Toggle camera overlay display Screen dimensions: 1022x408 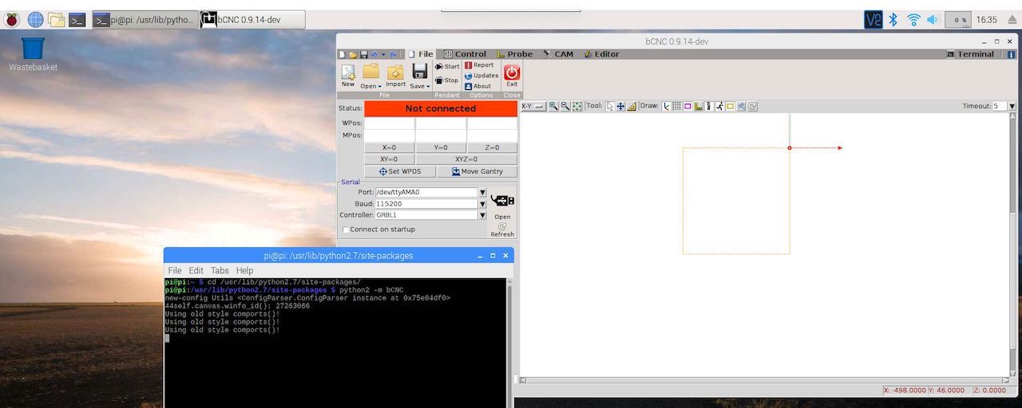(741, 106)
